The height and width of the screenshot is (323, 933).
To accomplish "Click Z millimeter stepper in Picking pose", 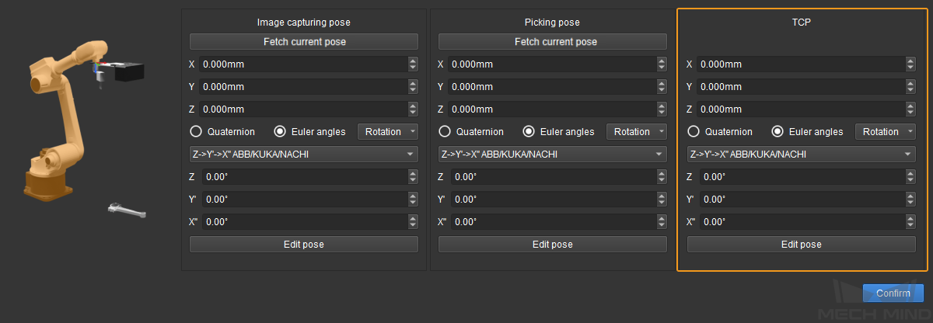I will tap(662, 109).
